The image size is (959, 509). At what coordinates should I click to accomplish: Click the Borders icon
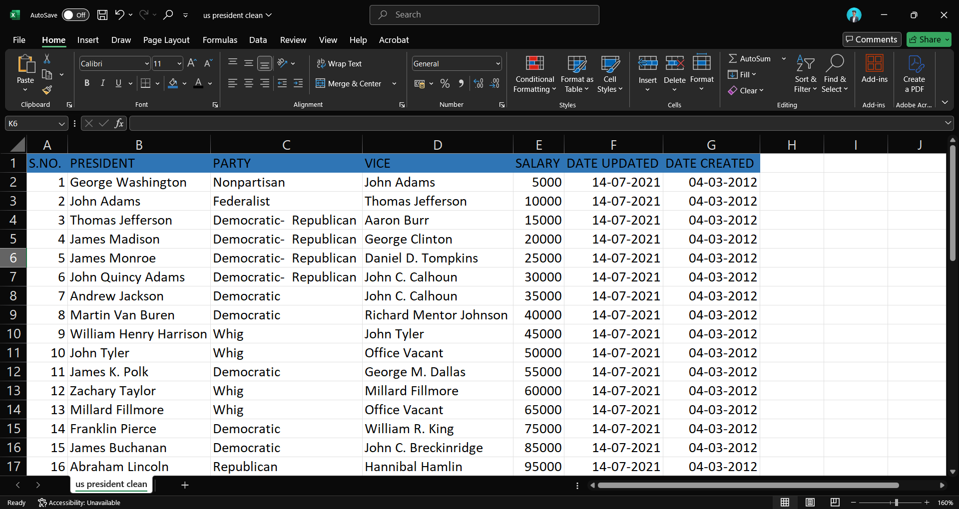point(145,83)
